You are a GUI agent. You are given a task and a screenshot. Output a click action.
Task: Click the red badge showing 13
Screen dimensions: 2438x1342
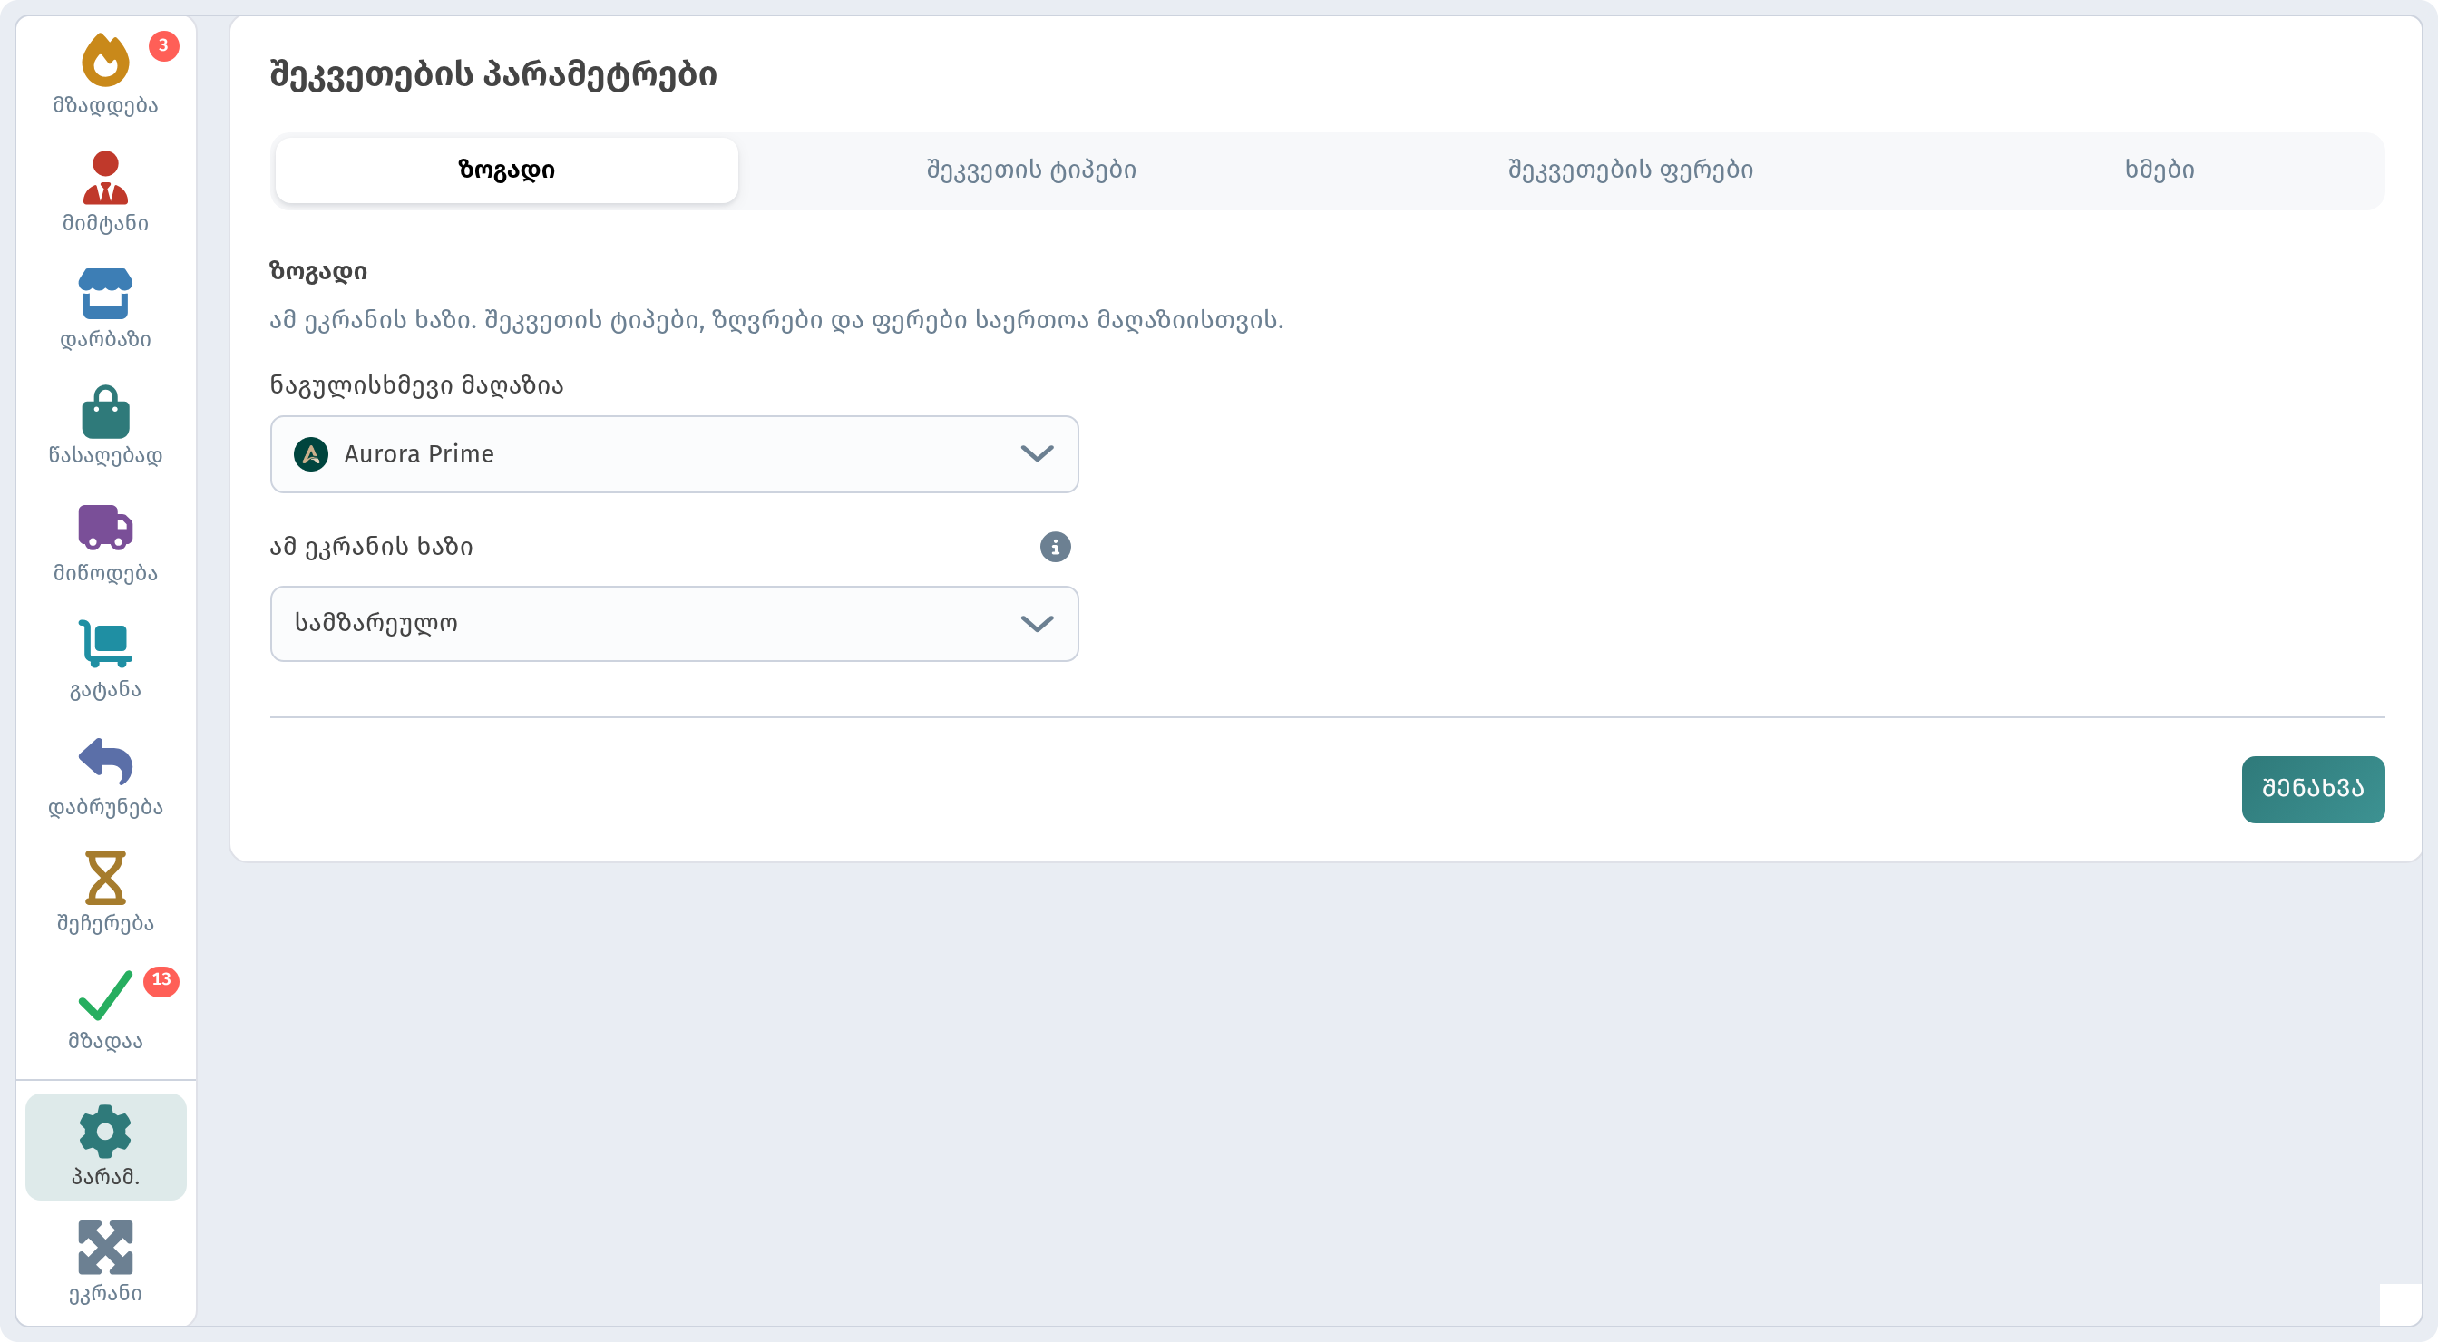tap(161, 980)
